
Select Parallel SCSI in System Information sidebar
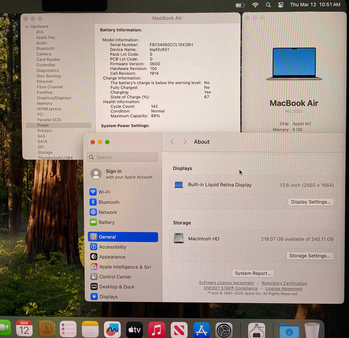[49, 120]
